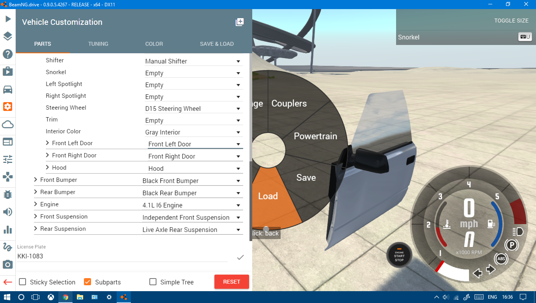
Task: Enable the Simple Tree checkbox
Action: pyautogui.click(x=153, y=282)
